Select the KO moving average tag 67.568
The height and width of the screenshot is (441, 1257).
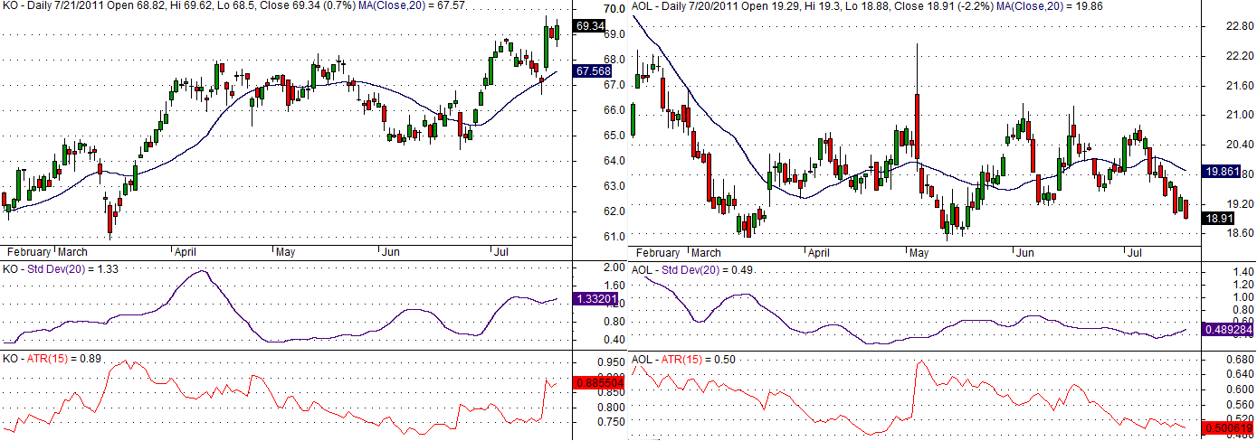594,70
